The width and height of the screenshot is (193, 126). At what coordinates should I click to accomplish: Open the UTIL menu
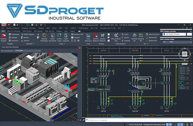coord(66,28)
